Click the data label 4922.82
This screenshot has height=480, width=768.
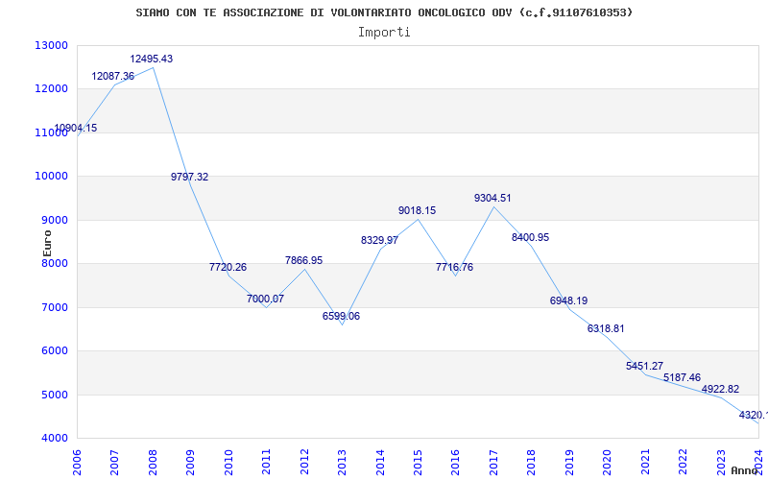click(721, 390)
